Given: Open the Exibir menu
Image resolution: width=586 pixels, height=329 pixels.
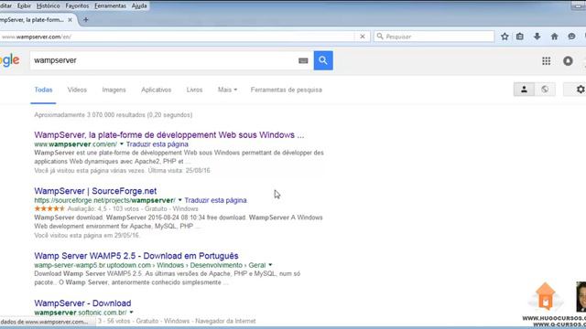Looking at the screenshot, I should [24, 6].
